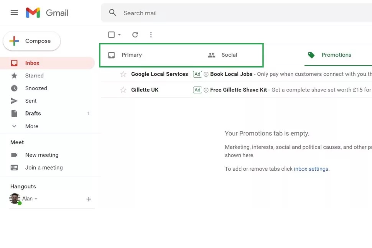The height and width of the screenshot is (248, 372).
Task: Click the refresh icon
Action: coord(135,35)
